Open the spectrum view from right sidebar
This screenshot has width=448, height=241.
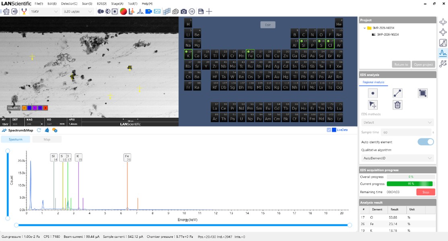[x=443, y=53]
